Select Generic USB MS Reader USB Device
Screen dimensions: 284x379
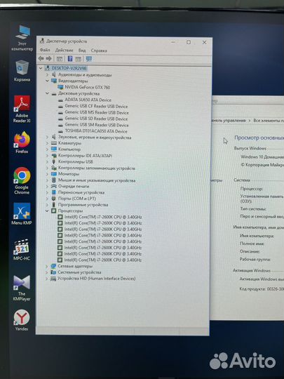(x=97, y=112)
